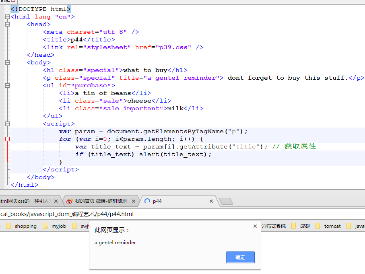Collapse the body tag fold marker
This screenshot has width=365, height=274.
[7, 63]
